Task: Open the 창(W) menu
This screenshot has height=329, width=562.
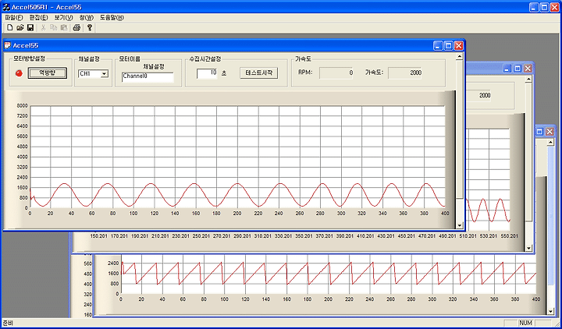Action: pyautogui.click(x=87, y=18)
